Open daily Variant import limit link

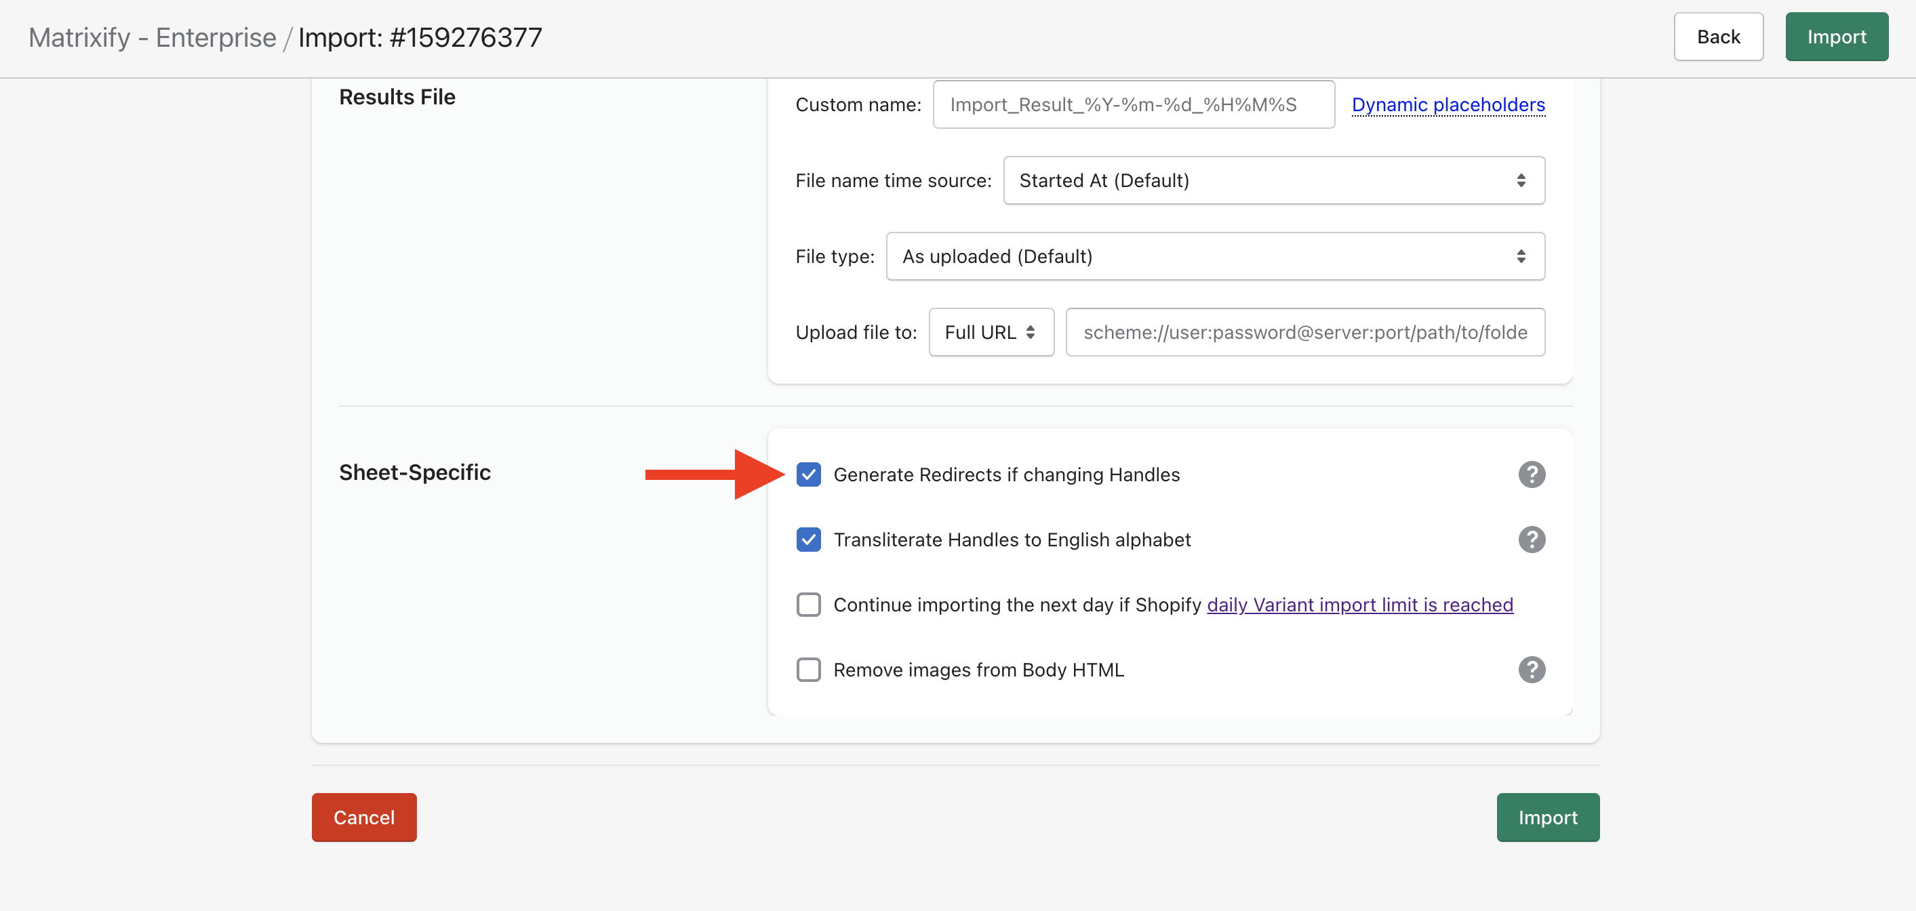point(1359,605)
